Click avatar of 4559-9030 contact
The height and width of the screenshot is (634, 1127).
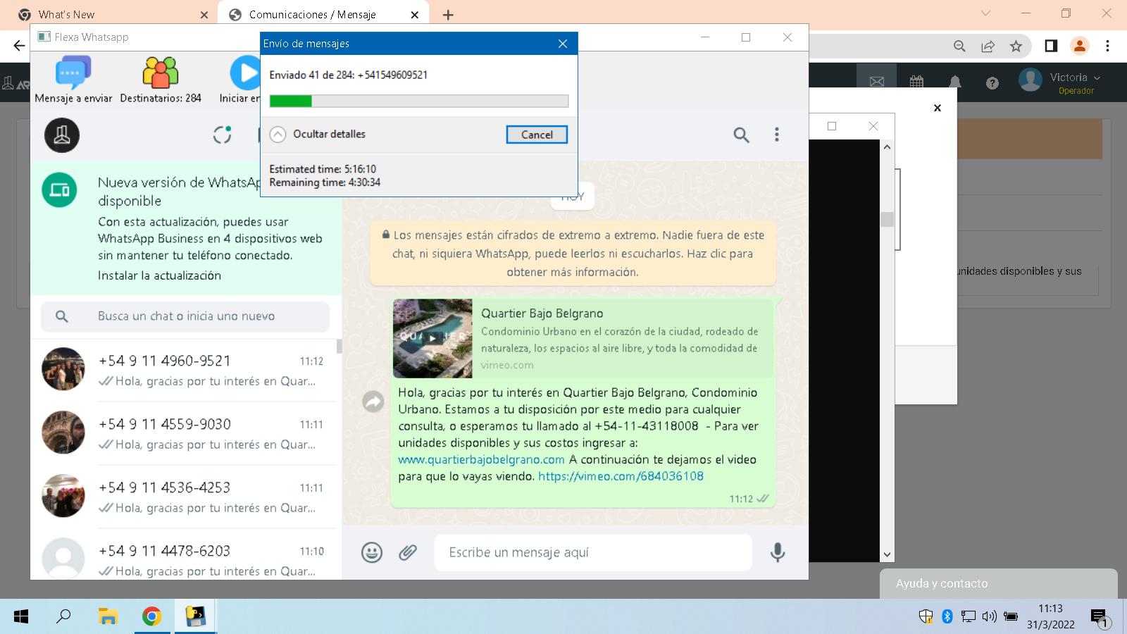click(x=63, y=433)
